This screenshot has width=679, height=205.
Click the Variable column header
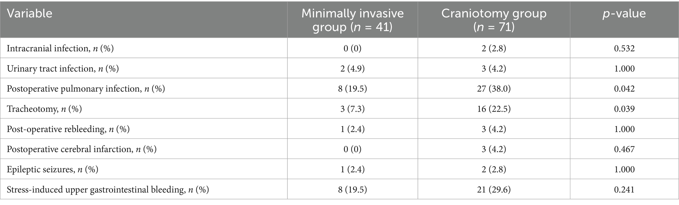[x=30, y=13]
